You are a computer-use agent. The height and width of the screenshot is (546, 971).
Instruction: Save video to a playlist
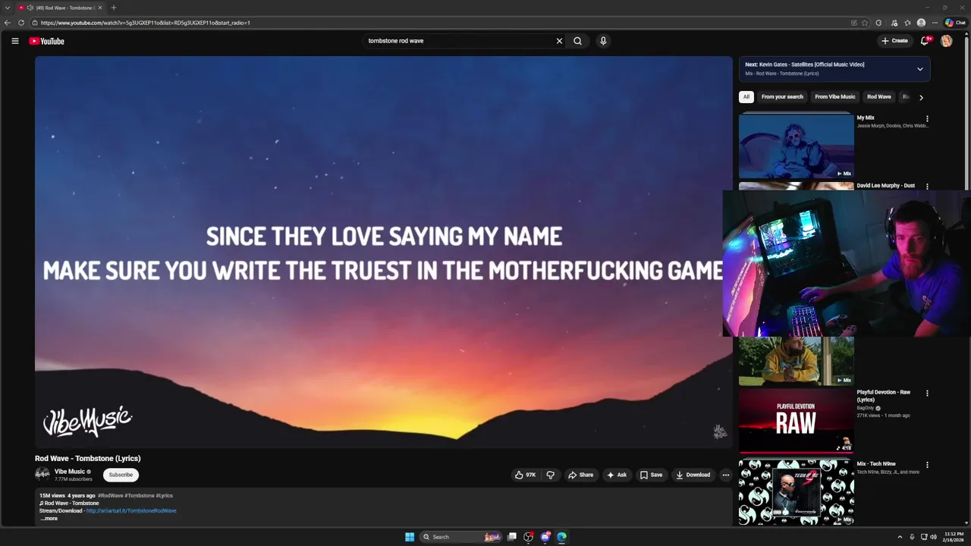point(651,475)
